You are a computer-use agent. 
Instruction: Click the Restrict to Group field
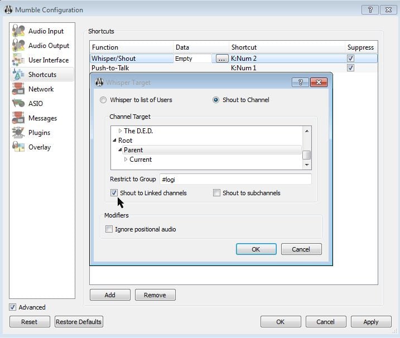click(x=234, y=179)
